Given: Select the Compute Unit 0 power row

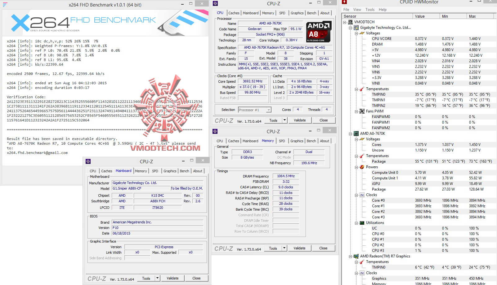Looking at the screenshot, I should (433, 173).
